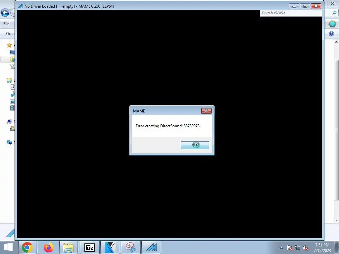
Task: Focus the Search MAME input field
Action: [x=291, y=13]
